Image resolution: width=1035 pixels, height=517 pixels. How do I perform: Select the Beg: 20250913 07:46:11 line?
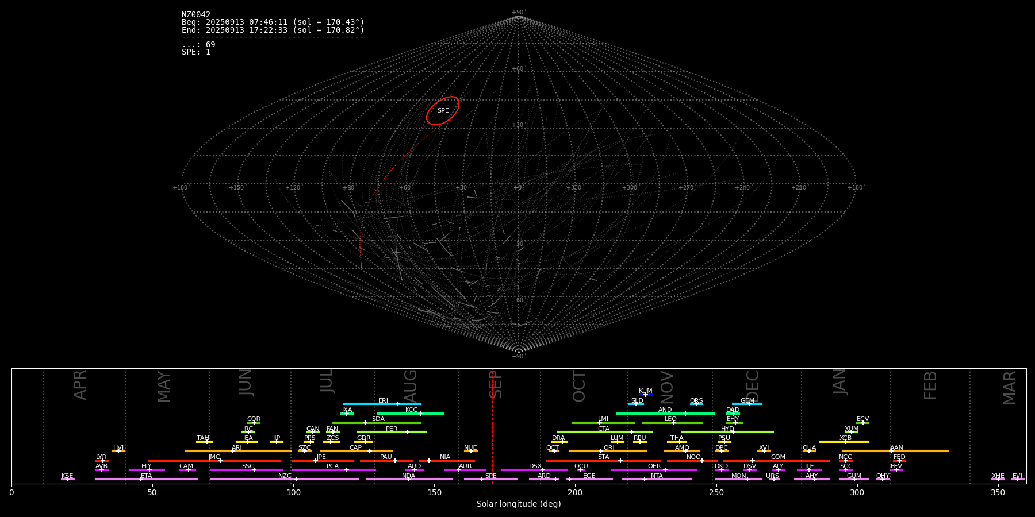[x=273, y=22]
